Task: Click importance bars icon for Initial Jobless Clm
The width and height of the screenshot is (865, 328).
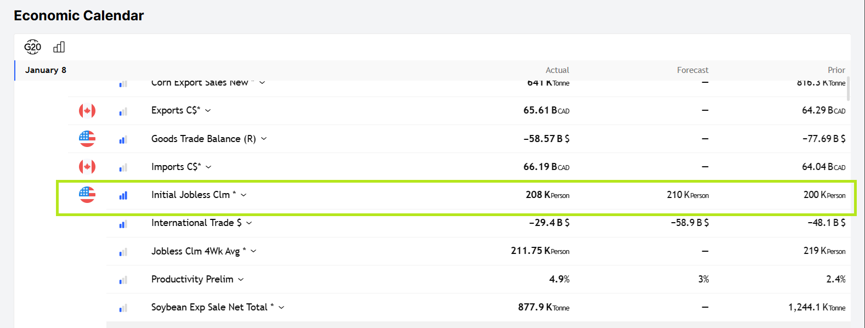Action: 123,195
